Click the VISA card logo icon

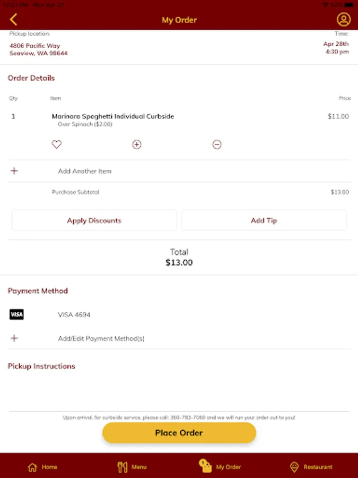pos(16,314)
